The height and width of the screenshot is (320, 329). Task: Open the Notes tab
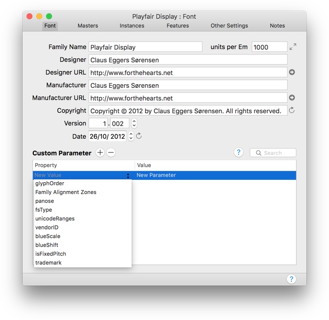click(x=278, y=25)
